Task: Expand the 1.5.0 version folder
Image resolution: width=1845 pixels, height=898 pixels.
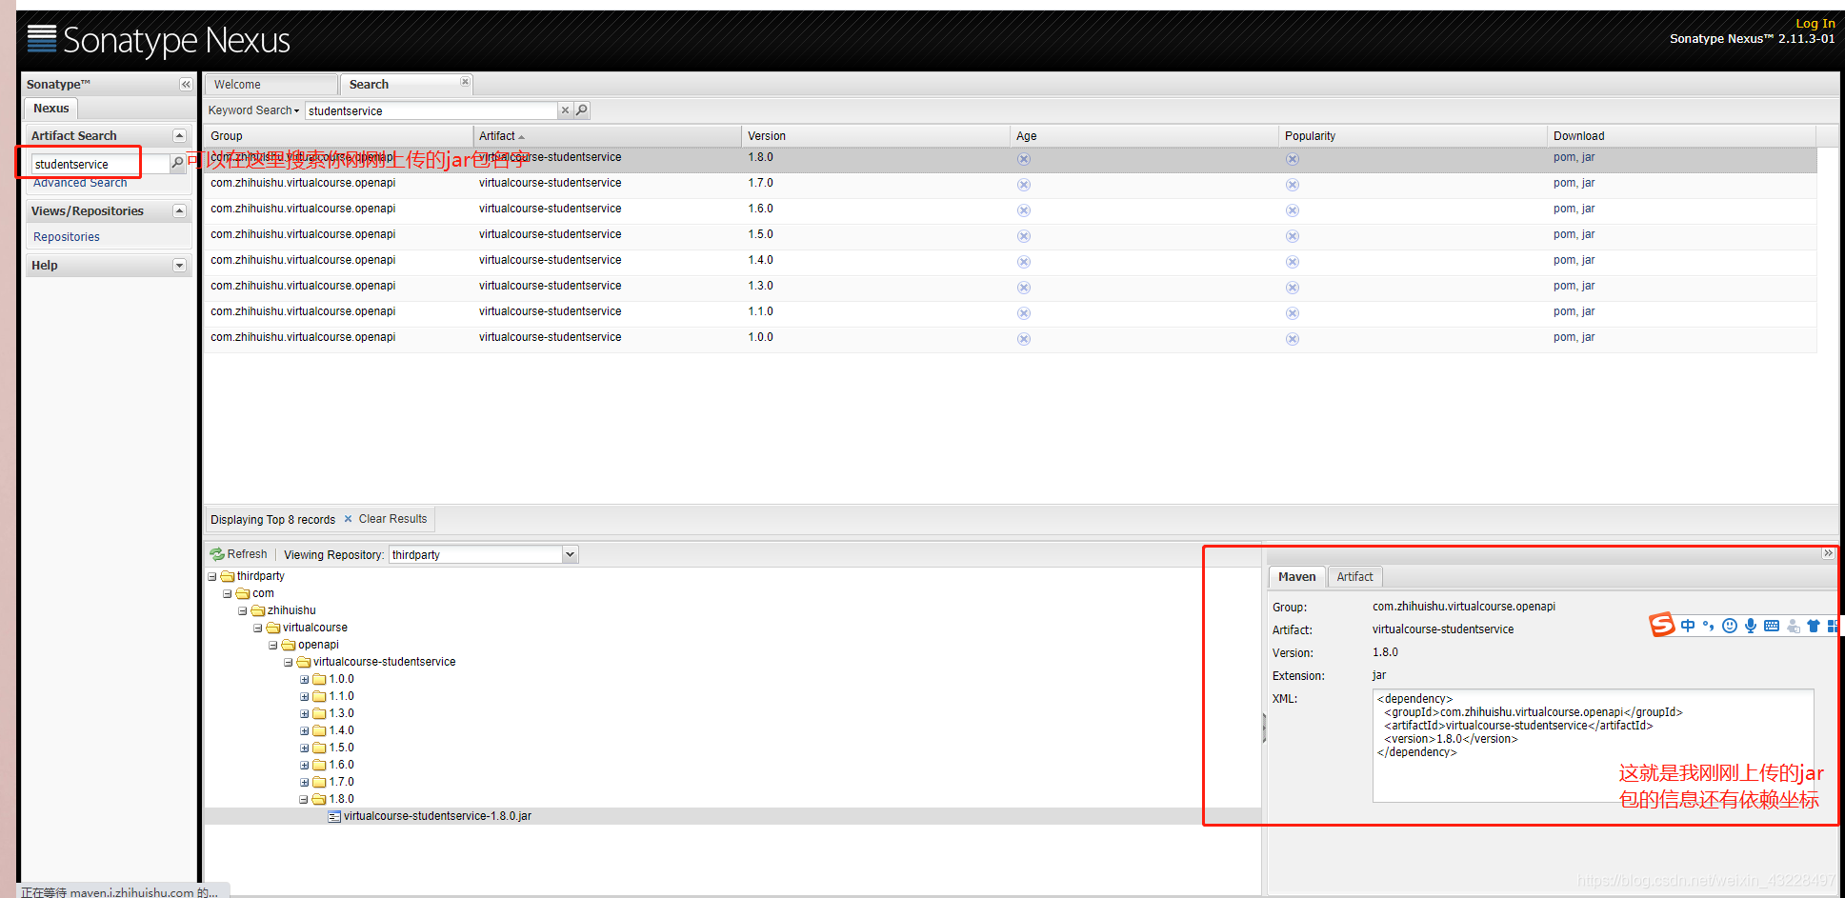Action: (305, 748)
